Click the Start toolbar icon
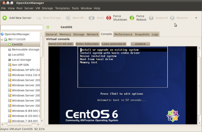 [92, 18]
